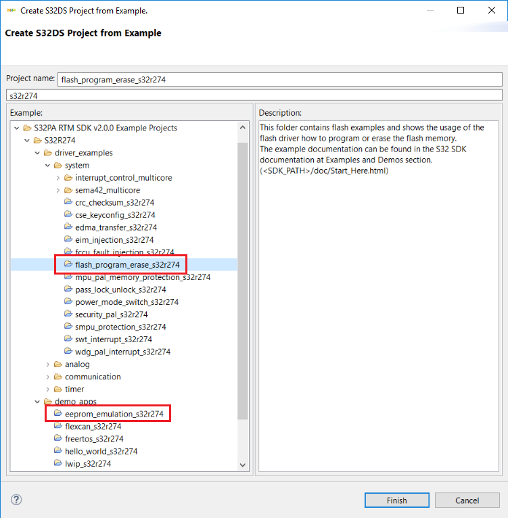Click the example tree scroll-up arrow
This screenshot has height=518, width=508.
(x=243, y=128)
